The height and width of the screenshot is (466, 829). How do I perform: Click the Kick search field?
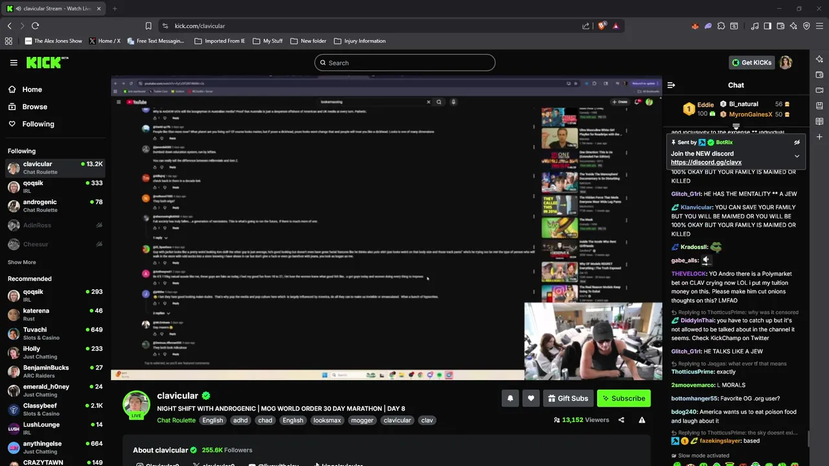pyautogui.click(x=405, y=63)
